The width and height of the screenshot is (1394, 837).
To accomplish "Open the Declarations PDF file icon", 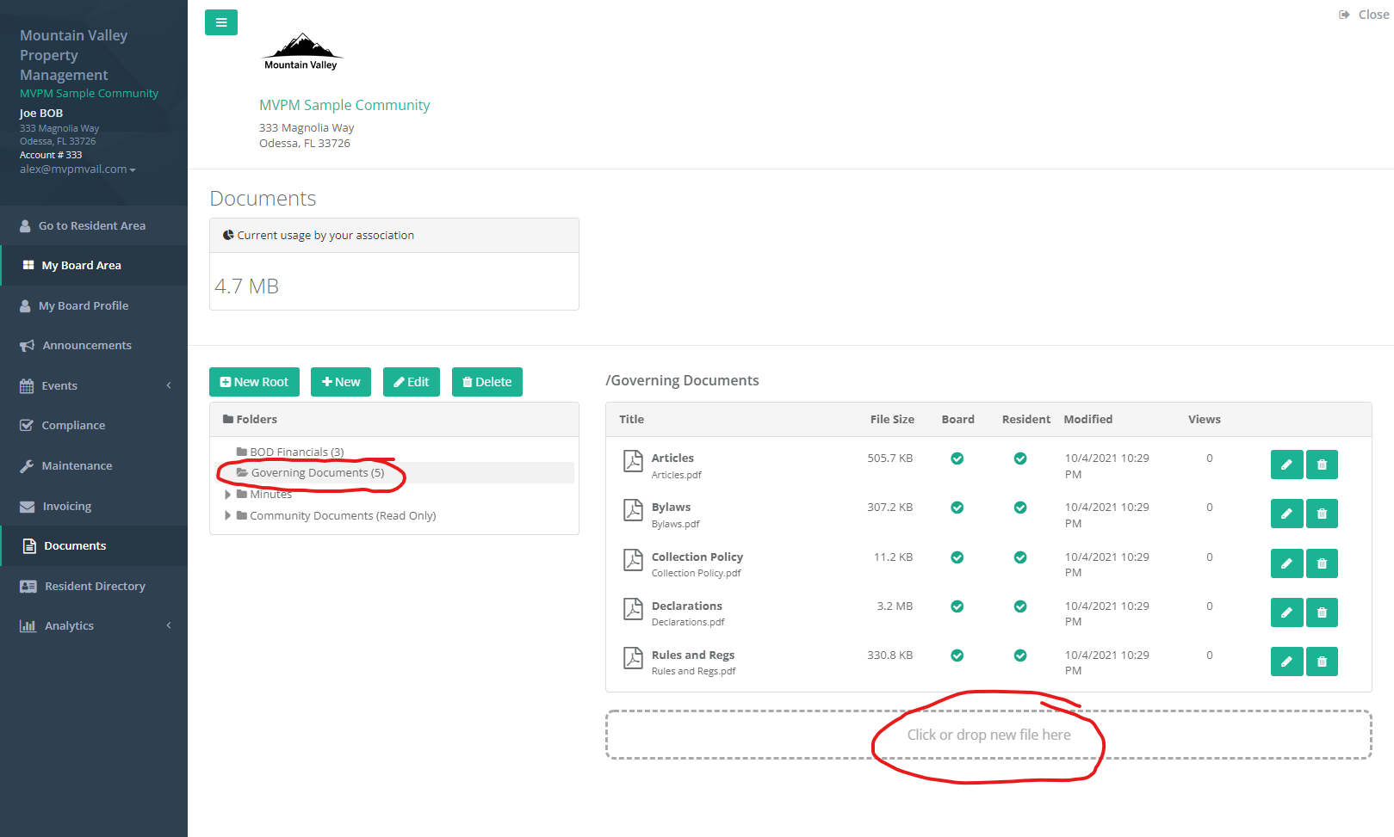I will 633,609.
